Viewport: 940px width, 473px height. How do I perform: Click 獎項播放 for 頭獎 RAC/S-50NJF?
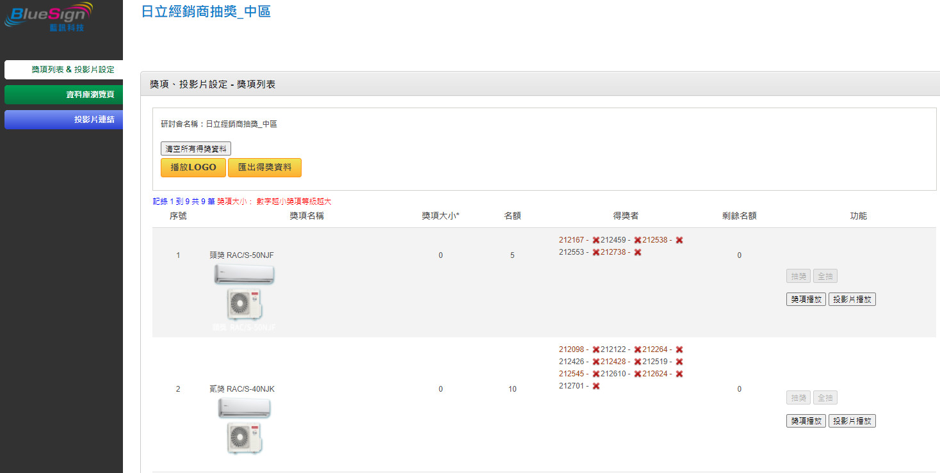point(806,299)
